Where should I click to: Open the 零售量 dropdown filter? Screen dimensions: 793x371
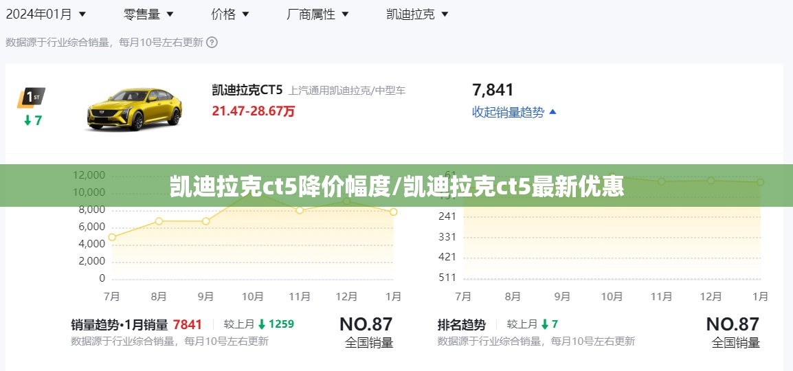[x=148, y=14]
